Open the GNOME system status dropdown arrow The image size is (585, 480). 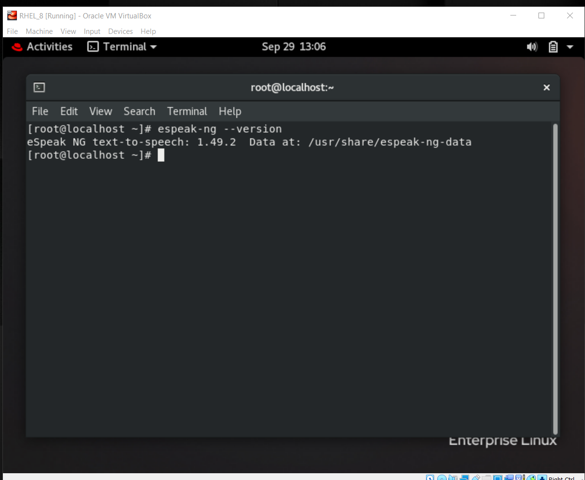point(569,46)
